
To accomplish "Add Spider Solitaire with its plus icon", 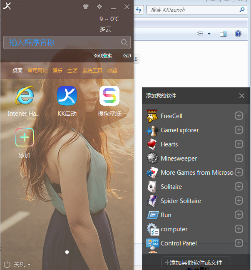I will [239, 201].
